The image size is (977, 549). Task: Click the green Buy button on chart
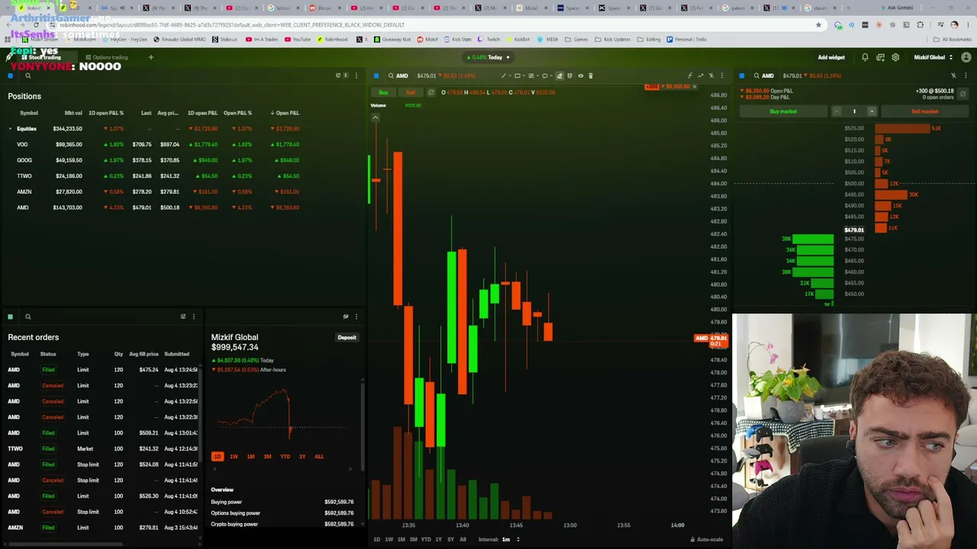pos(384,92)
